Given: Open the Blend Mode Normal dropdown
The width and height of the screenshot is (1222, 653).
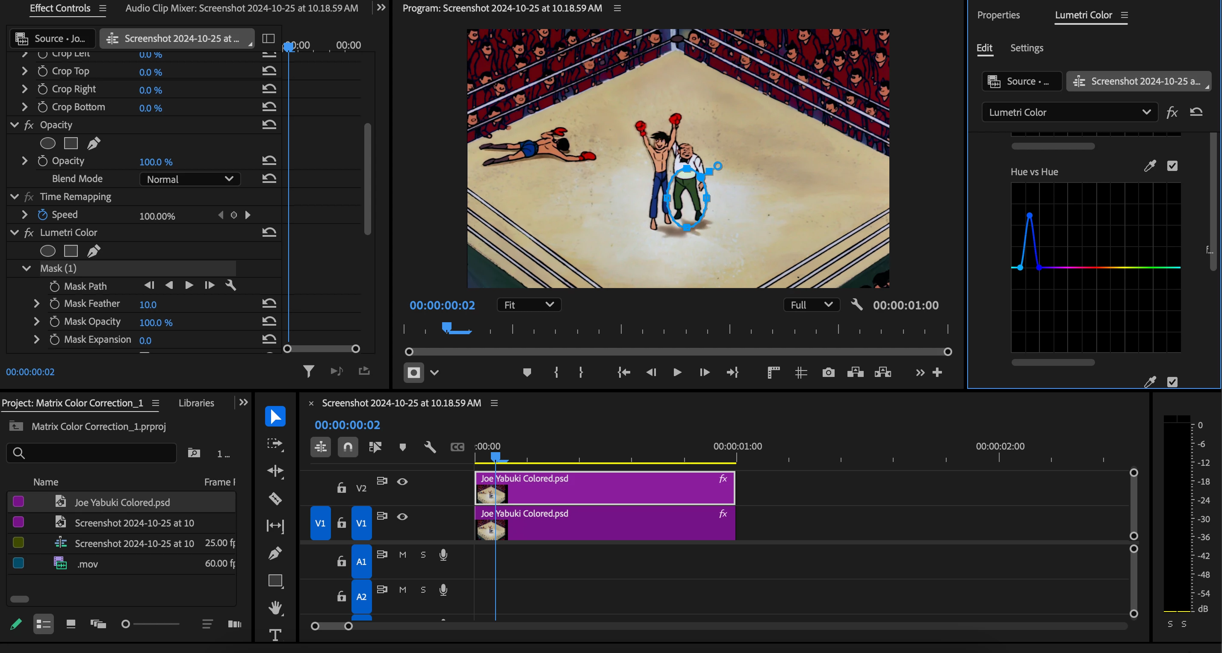Looking at the screenshot, I should click(x=190, y=179).
